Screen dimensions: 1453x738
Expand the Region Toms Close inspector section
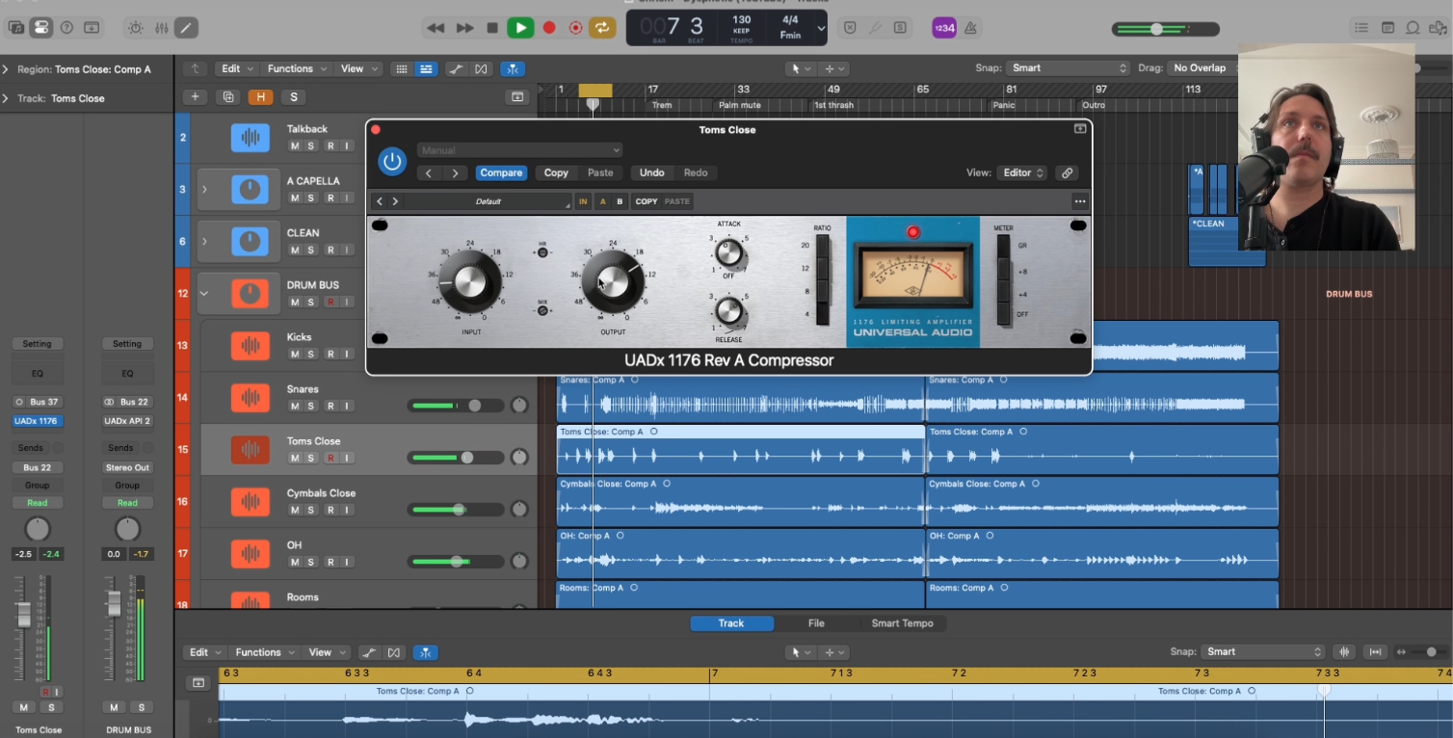[x=6, y=69]
